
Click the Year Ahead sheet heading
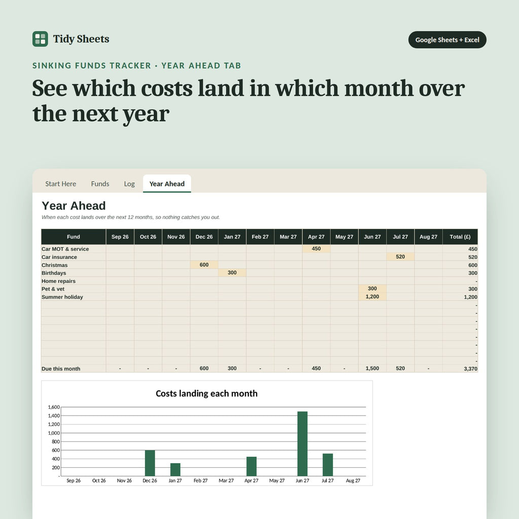74,206
